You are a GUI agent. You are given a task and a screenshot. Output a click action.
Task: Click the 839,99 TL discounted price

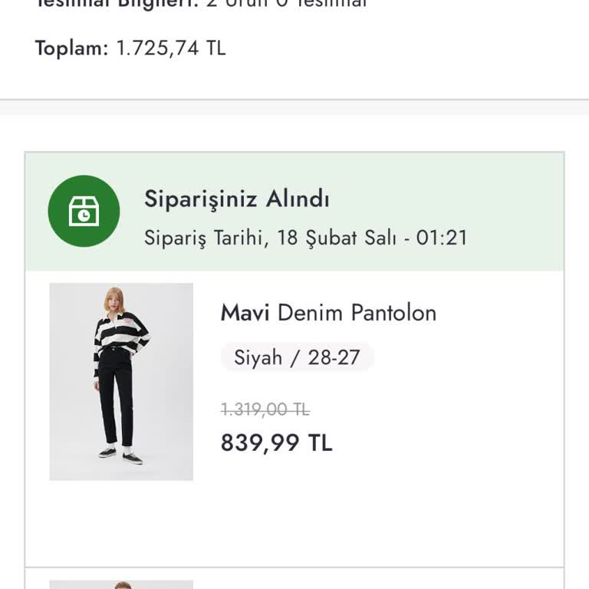tap(276, 443)
